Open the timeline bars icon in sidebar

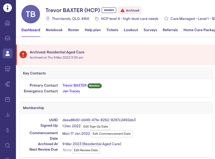(8, 84)
